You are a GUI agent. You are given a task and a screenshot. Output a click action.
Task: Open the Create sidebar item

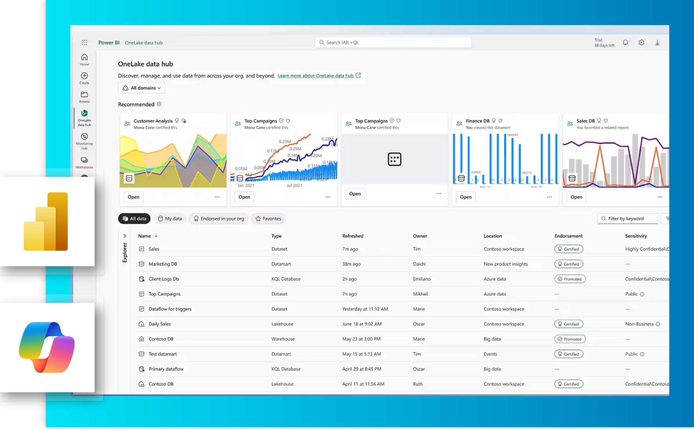click(84, 78)
